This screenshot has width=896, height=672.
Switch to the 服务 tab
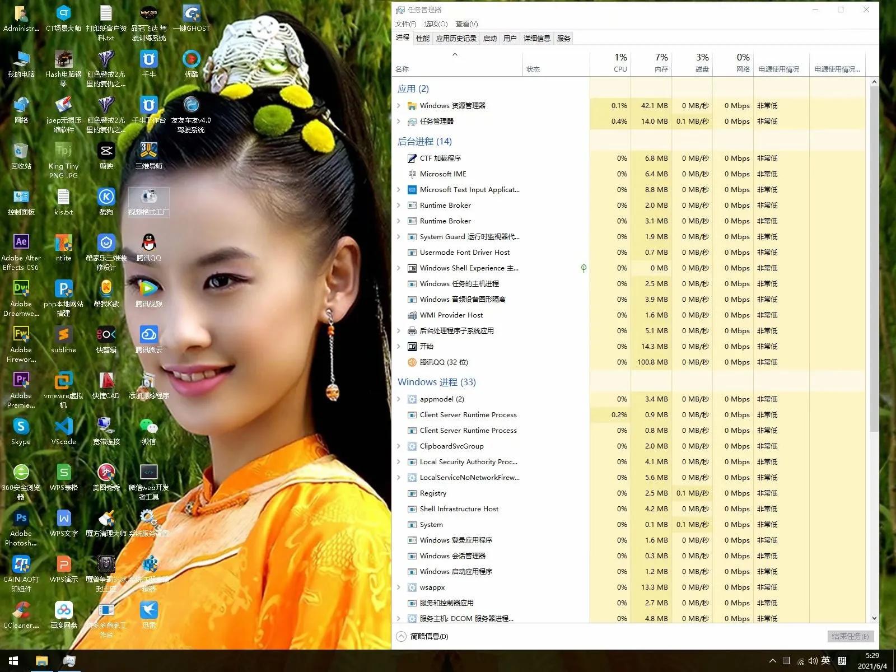(x=563, y=38)
